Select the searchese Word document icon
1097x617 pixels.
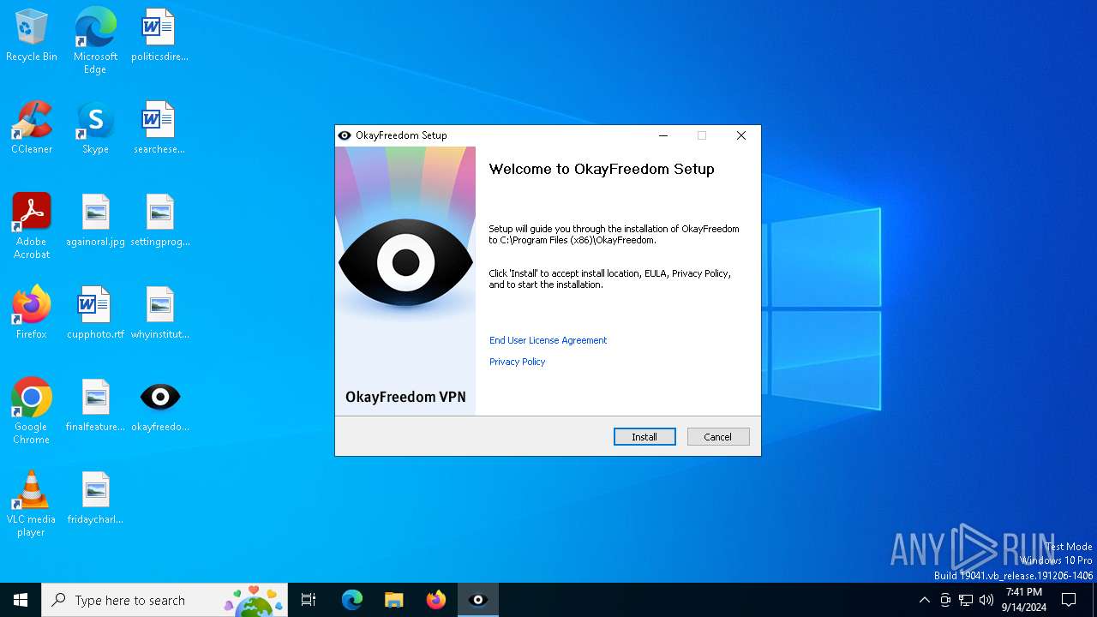[159, 129]
